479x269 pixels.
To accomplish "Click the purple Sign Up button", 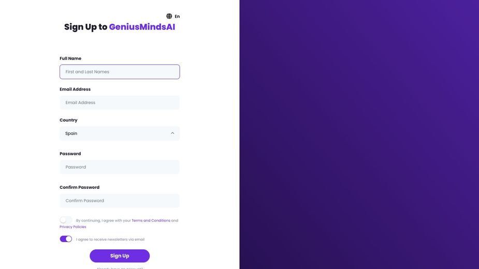I will point(120,256).
